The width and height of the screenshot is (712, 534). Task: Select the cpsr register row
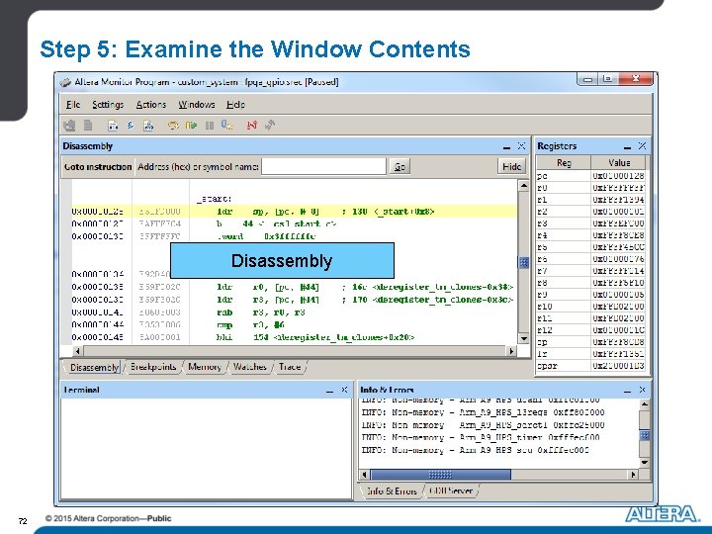tap(590, 366)
